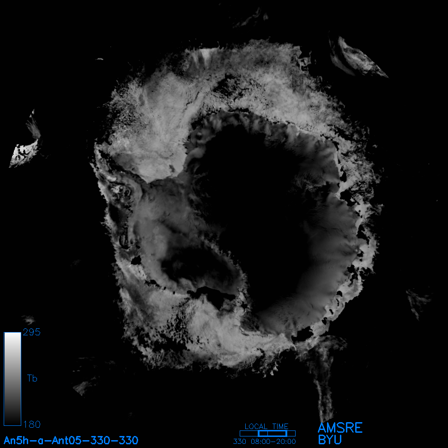Click the Tb label beside color bar
The width and height of the screenshot is (448, 448).
[x=32, y=378]
